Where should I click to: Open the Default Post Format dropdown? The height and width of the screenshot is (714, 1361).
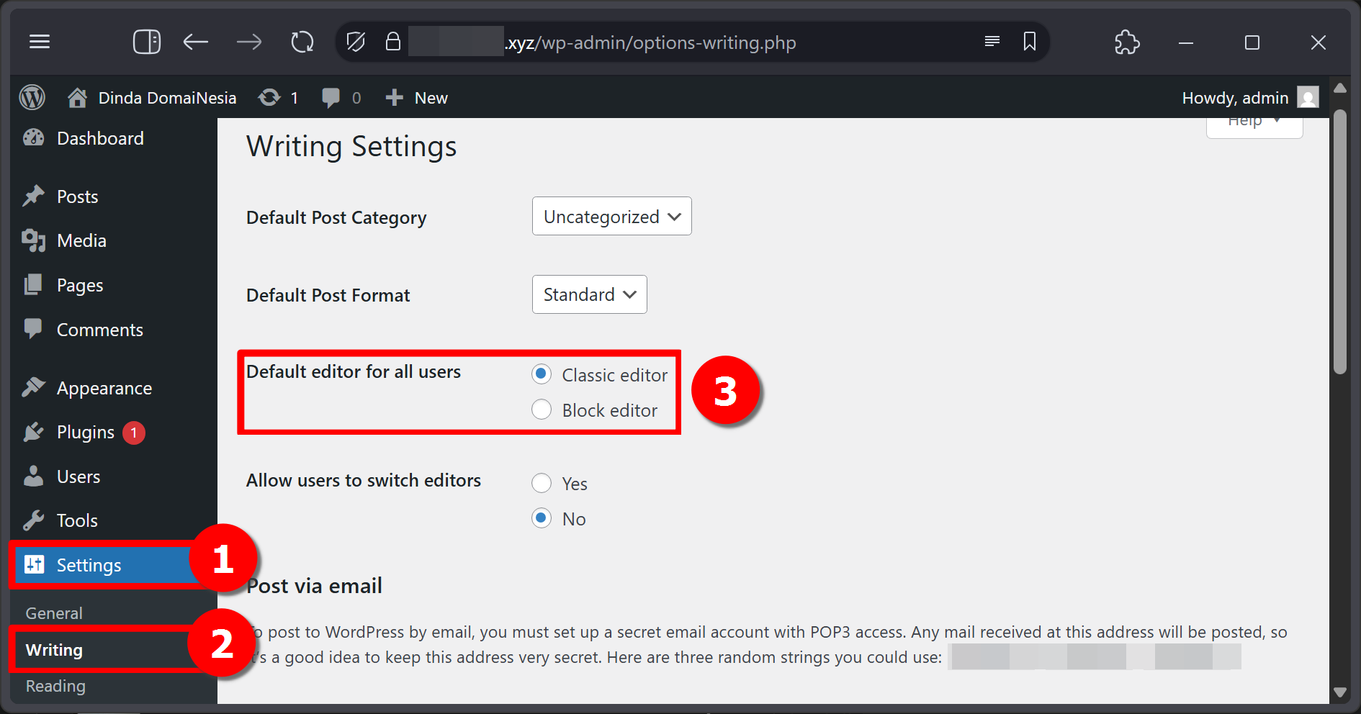click(590, 294)
